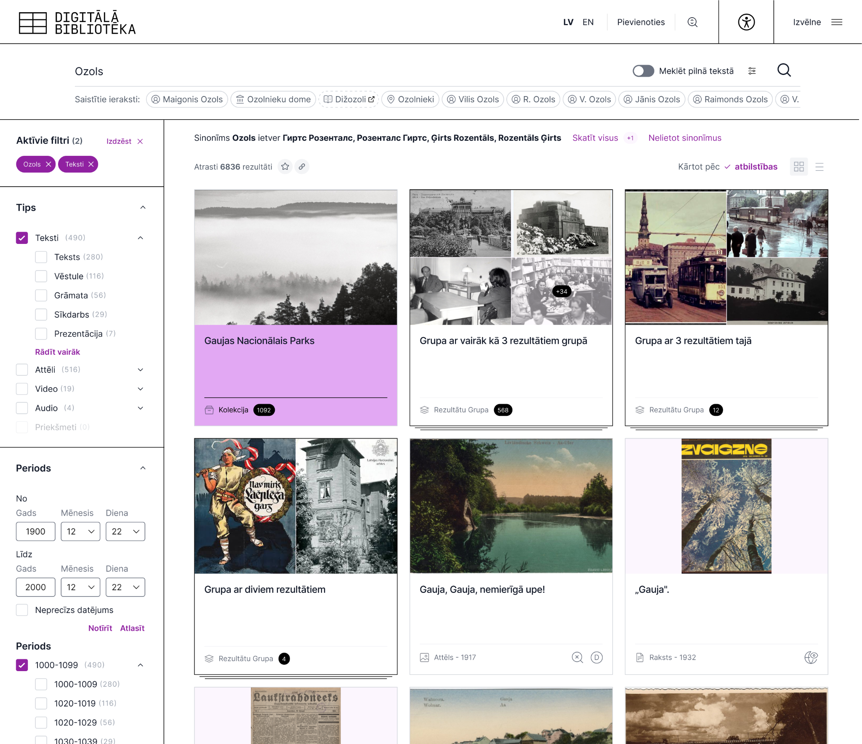The height and width of the screenshot is (744, 862).
Task: Click the No Gads year field 1900
Action: click(35, 532)
